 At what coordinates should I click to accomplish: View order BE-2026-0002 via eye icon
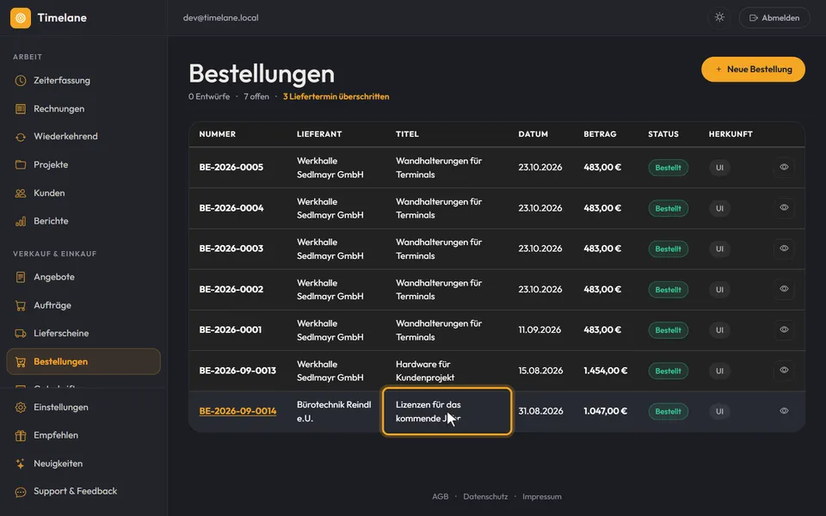[x=784, y=289]
